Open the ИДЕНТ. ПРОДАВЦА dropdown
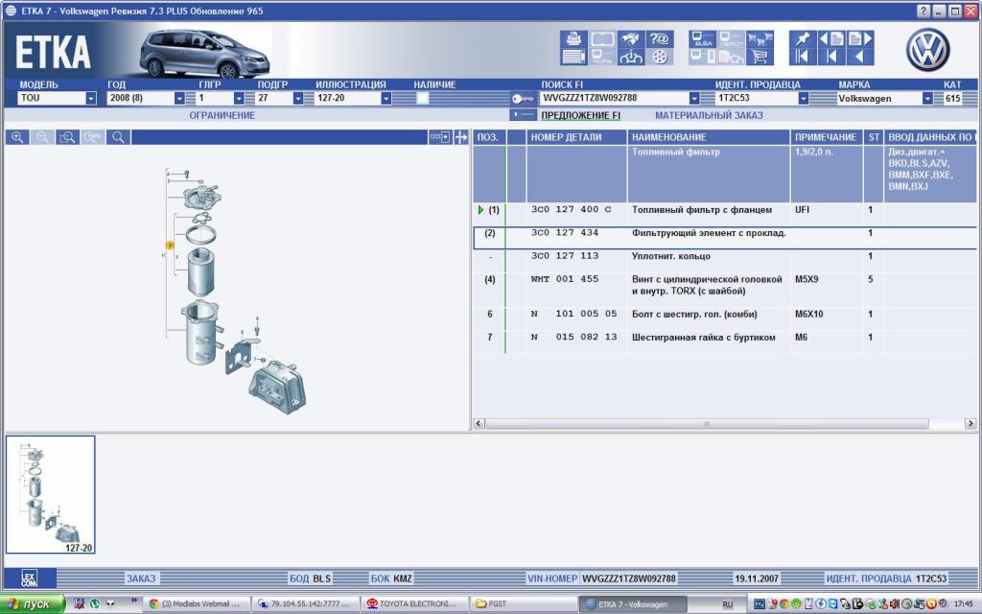The height and width of the screenshot is (614, 982). point(803,99)
